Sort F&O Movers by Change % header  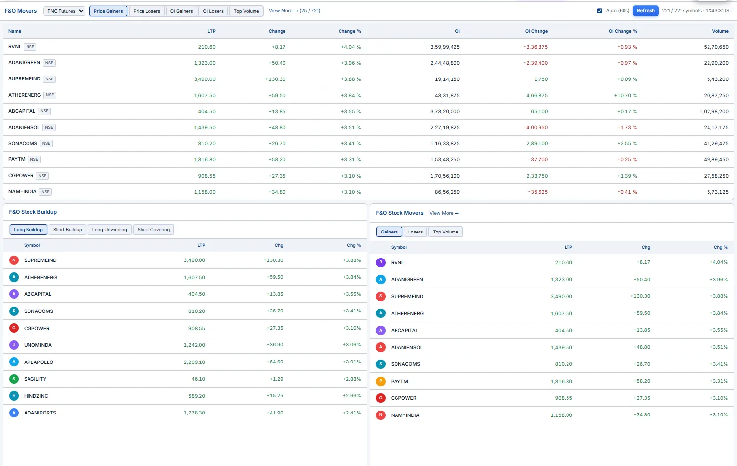pos(349,31)
